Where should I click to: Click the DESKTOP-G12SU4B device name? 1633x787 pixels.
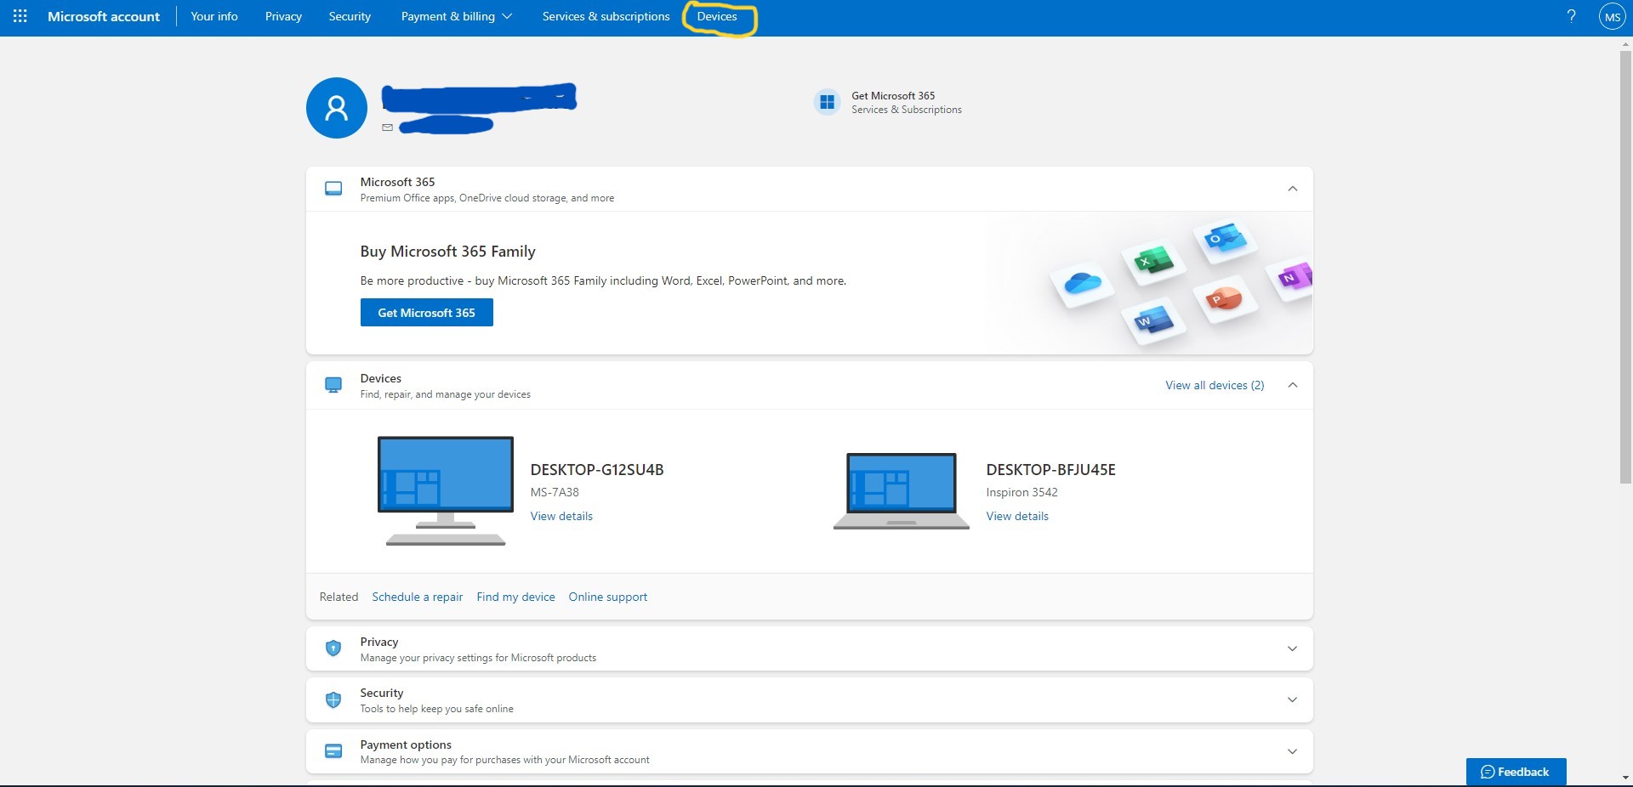(597, 470)
